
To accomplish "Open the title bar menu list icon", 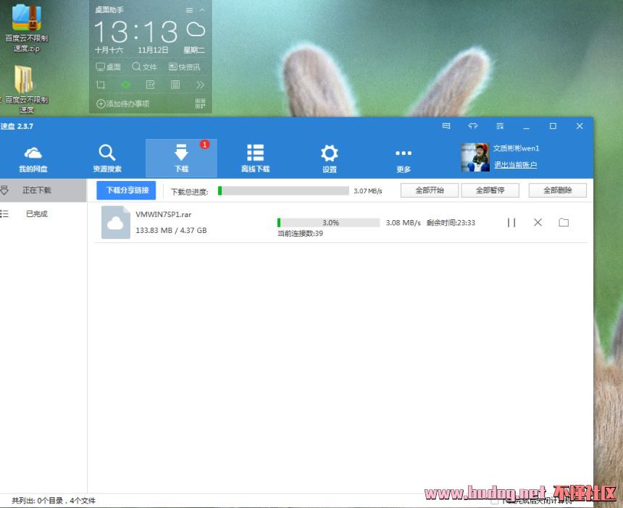I will tap(500, 126).
